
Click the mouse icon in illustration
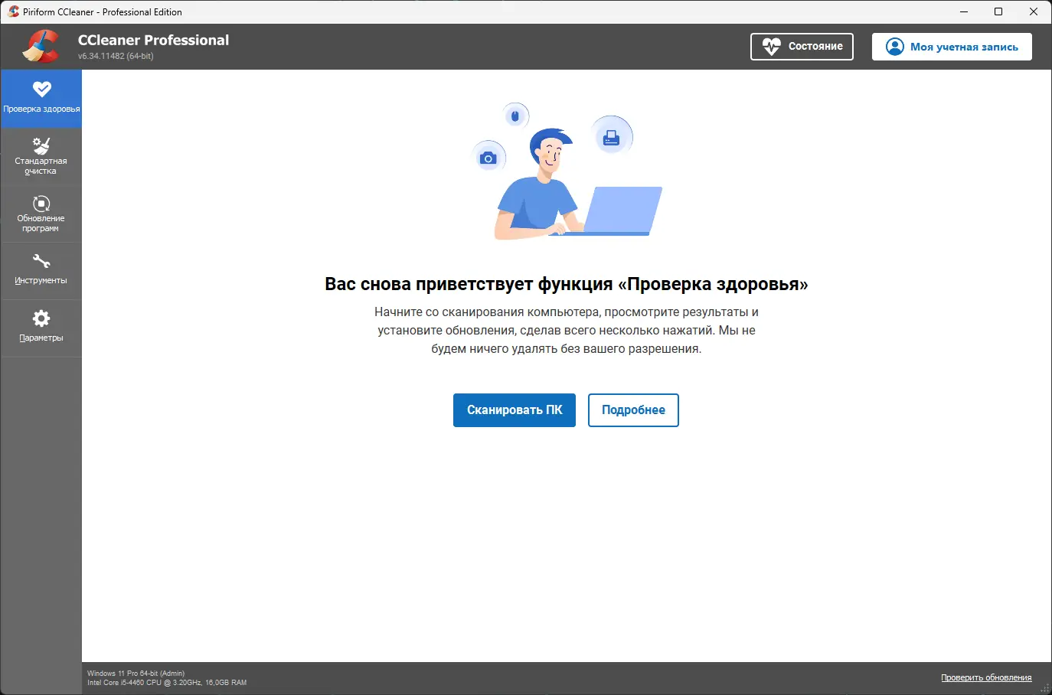tap(515, 116)
